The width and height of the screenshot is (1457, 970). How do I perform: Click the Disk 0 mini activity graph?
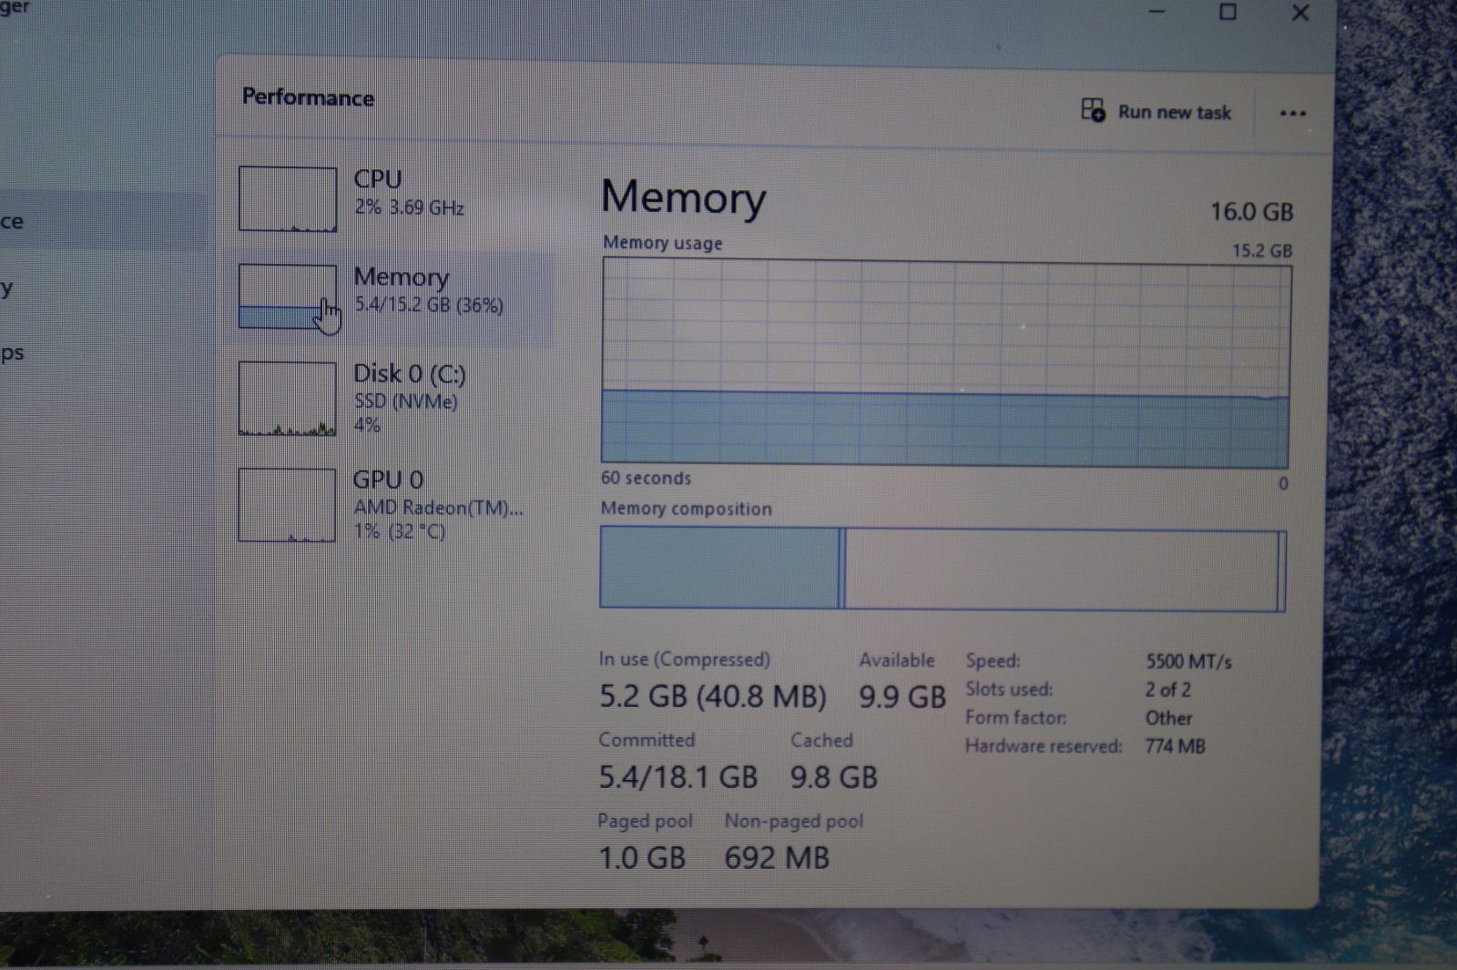pos(288,399)
